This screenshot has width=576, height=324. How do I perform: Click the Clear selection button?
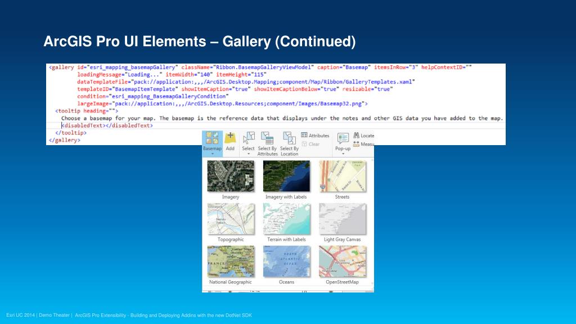point(310,144)
